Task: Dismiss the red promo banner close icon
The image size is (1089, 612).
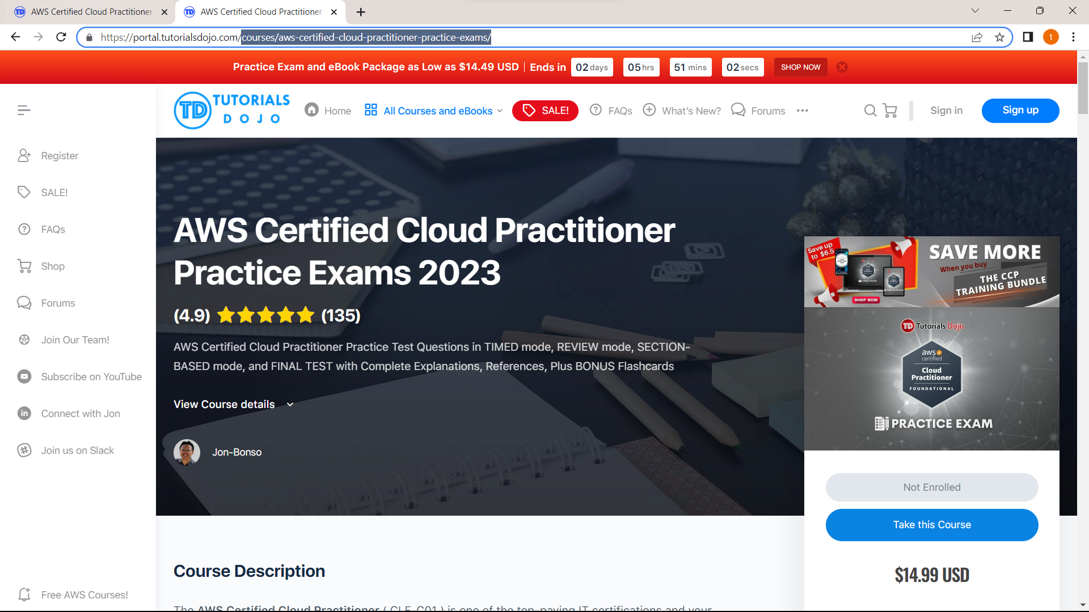Action: point(842,67)
